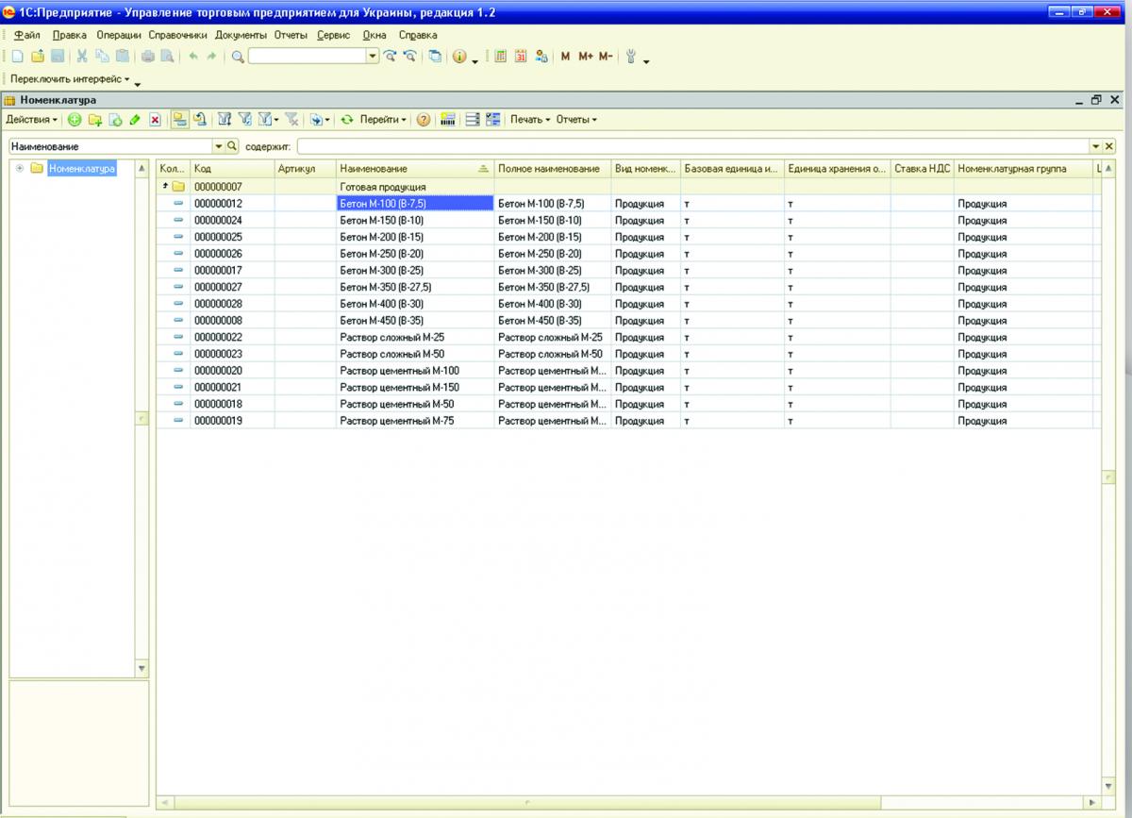The image size is (1132, 818).
Task: Add new item with green plus icon
Action: 75,120
